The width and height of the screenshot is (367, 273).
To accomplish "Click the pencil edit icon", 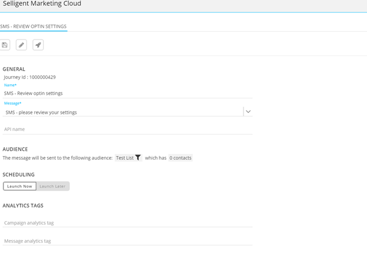I will pyautogui.click(x=21, y=45).
